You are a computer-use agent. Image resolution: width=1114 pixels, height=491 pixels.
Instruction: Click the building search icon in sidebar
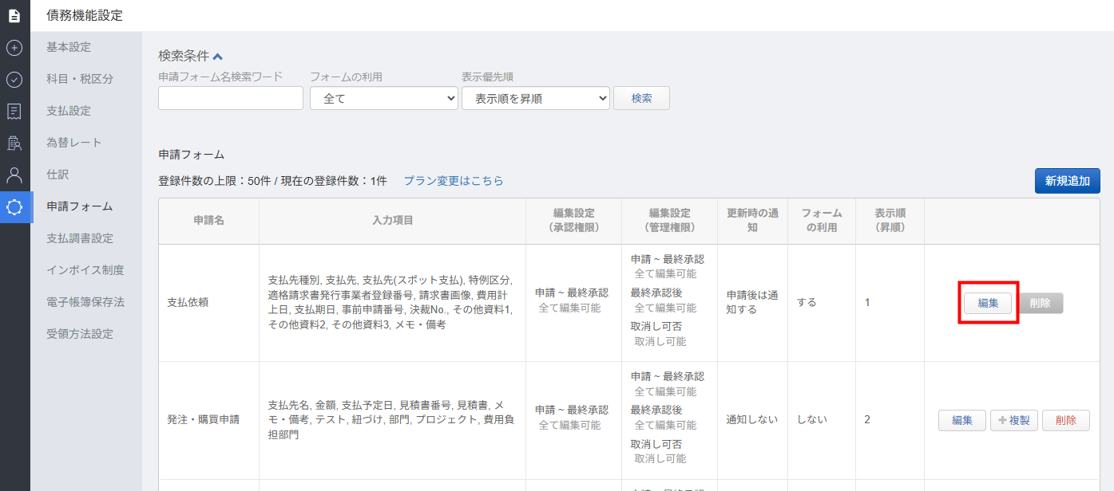pos(14,143)
